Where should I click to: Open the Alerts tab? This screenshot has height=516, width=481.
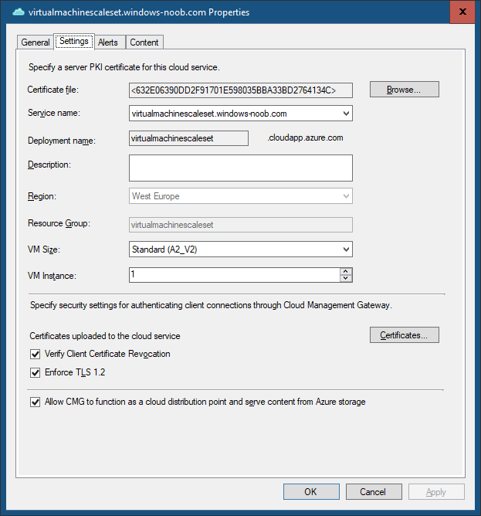[x=108, y=42]
